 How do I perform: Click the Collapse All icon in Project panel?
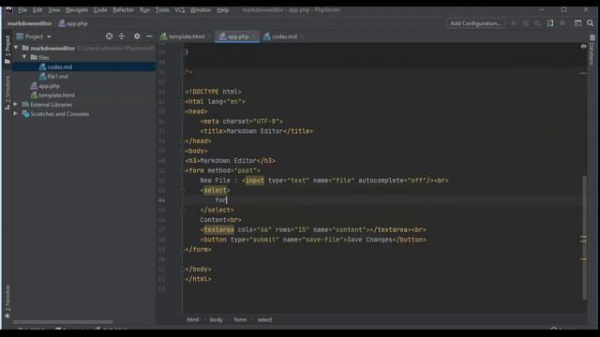(x=122, y=37)
